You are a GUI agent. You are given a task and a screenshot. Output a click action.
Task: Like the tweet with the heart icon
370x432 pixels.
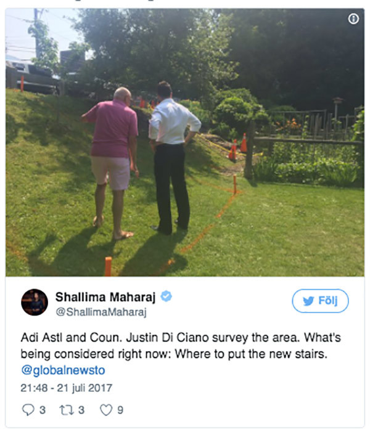click(106, 410)
